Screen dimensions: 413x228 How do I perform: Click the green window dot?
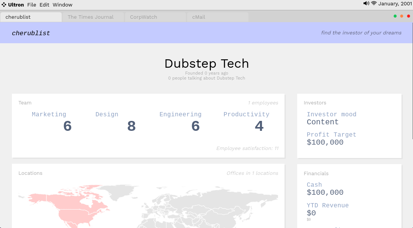(395, 16)
